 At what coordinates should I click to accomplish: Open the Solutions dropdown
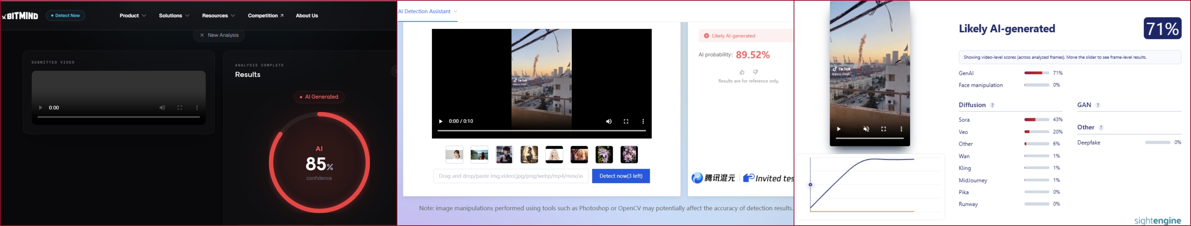(x=174, y=16)
